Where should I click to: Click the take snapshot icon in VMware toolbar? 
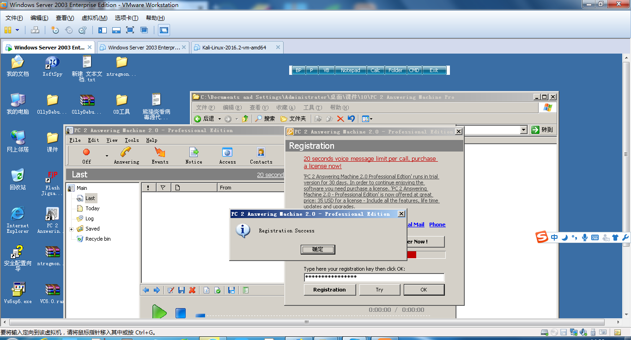[55, 30]
